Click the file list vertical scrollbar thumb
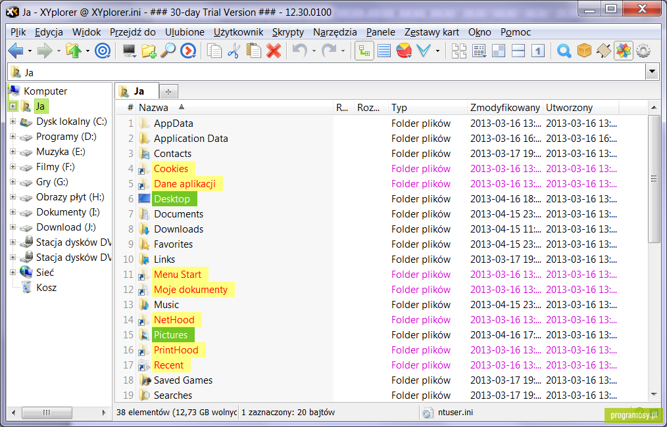 tap(654, 179)
